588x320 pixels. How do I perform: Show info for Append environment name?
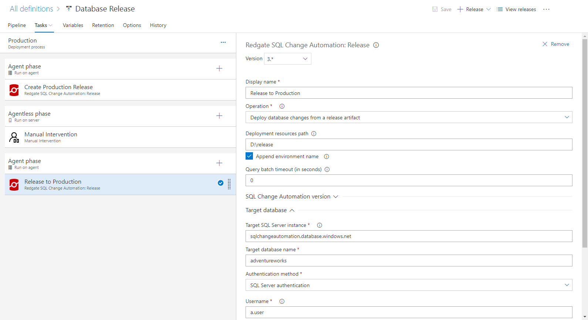point(327,157)
